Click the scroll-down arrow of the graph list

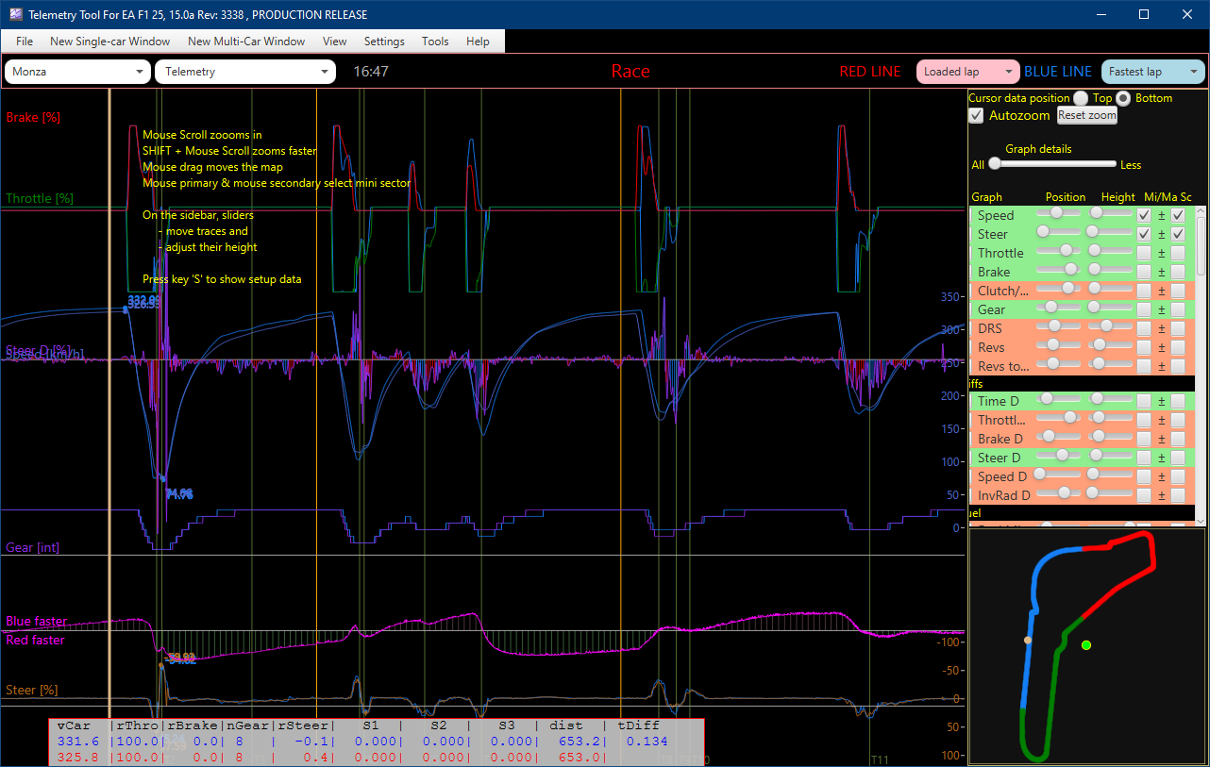1201,520
